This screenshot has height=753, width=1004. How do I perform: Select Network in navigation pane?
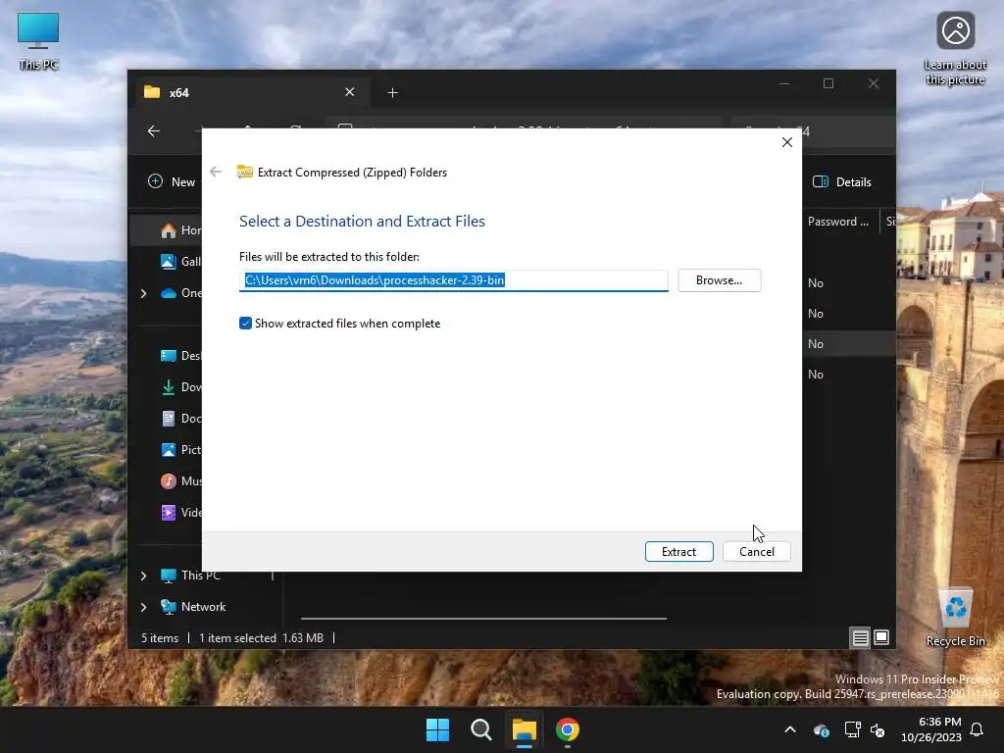click(x=193, y=607)
